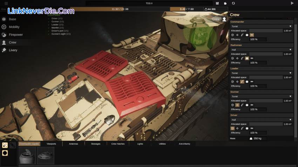Click the Crew person icon above the turret
The width and height of the screenshot is (298, 167).
pyautogui.click(x=224, y=19)
